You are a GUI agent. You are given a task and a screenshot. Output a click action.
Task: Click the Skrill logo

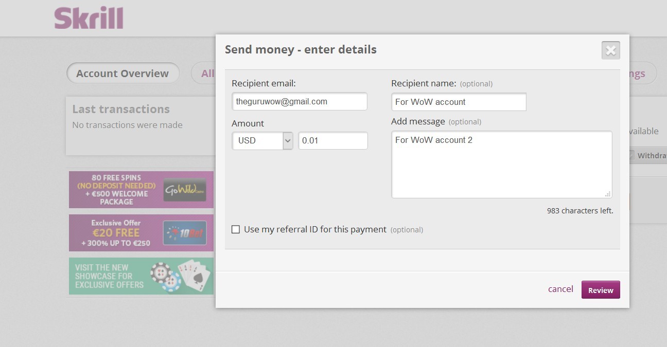(89, 18)
